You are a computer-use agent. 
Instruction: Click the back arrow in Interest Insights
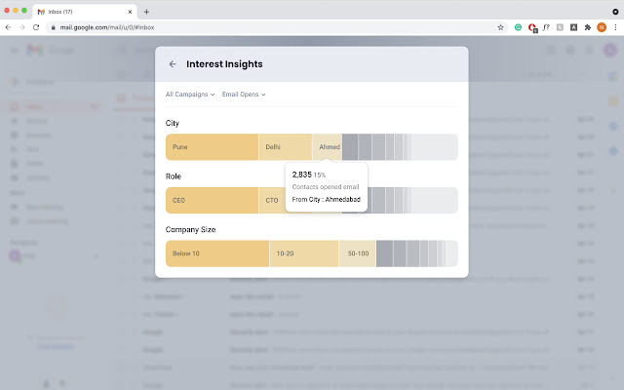pyautogui.click(x=173, y=64)
